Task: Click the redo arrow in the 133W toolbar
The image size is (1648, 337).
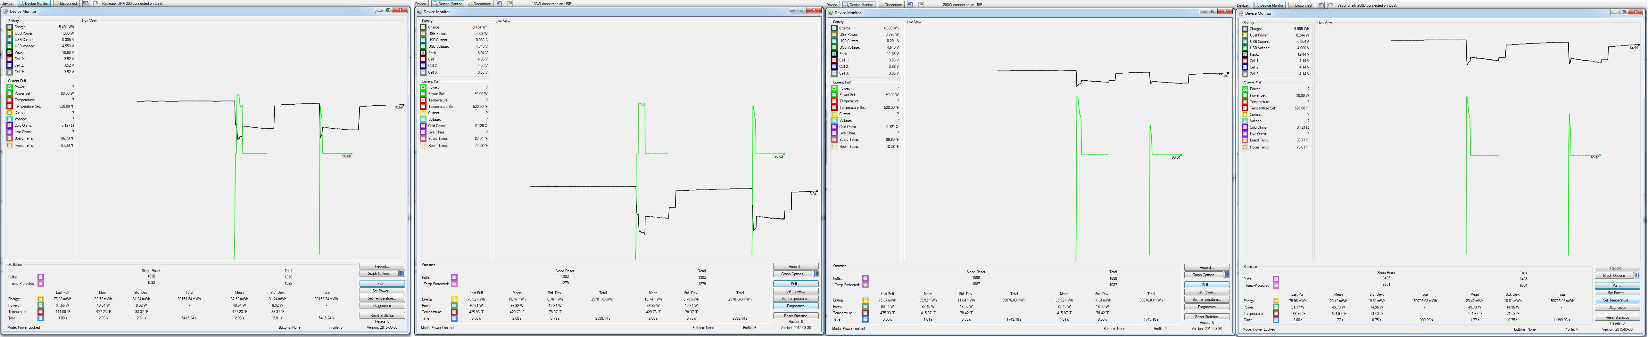Action: coord(509,3)
